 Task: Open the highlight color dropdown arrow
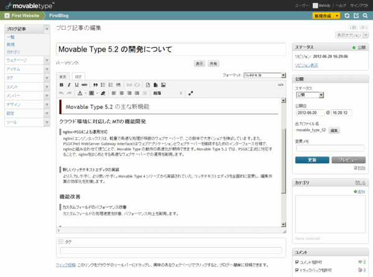(x=97, y=93)
